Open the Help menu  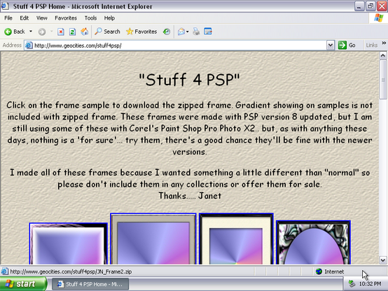(109, 18)
